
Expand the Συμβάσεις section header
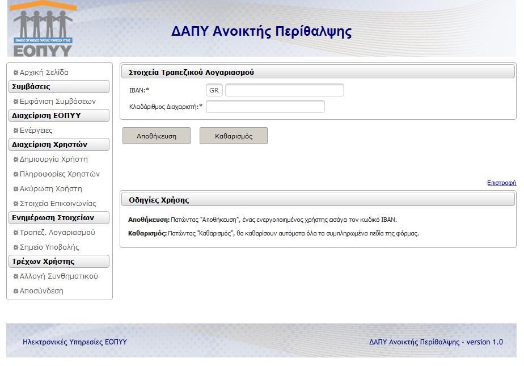pyautogui.click(x=59, y=87)
